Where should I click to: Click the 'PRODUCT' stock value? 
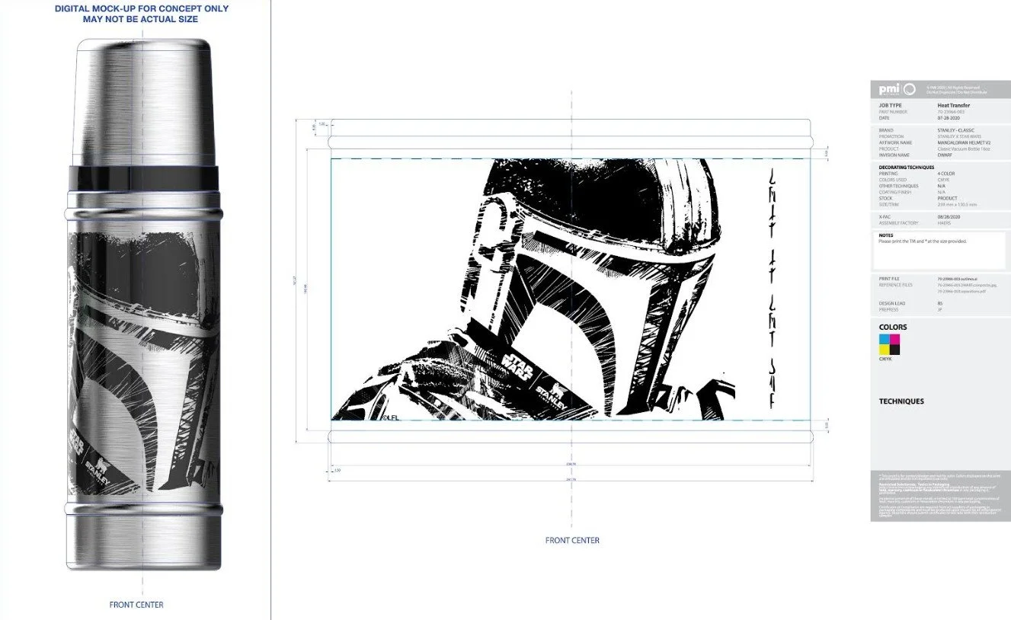(947, 198)
